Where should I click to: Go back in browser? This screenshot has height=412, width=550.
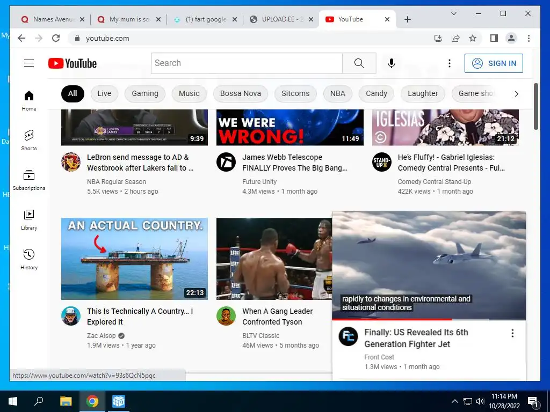21,38
